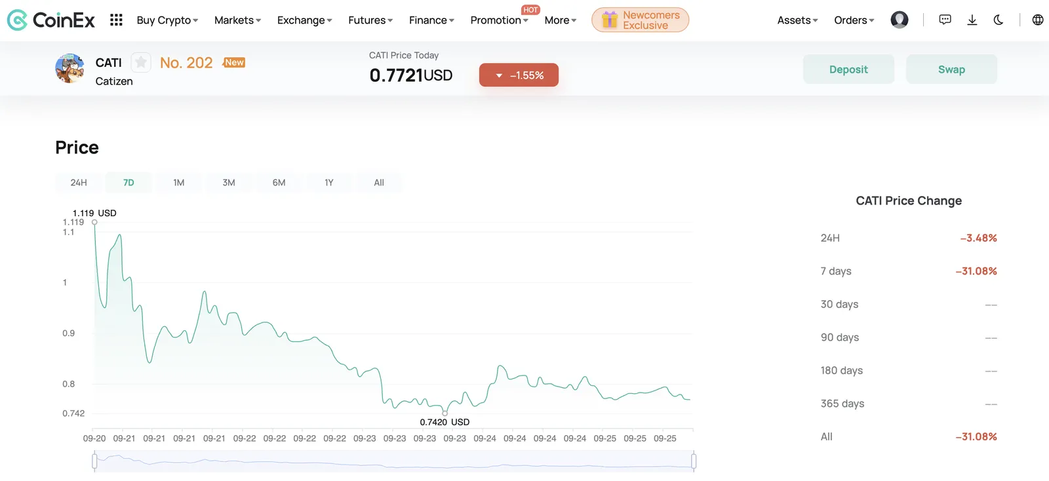The width and height of the screenshot is (1049, 481).
Task: Expand the More dropdown
Action: tap(561, 20)
